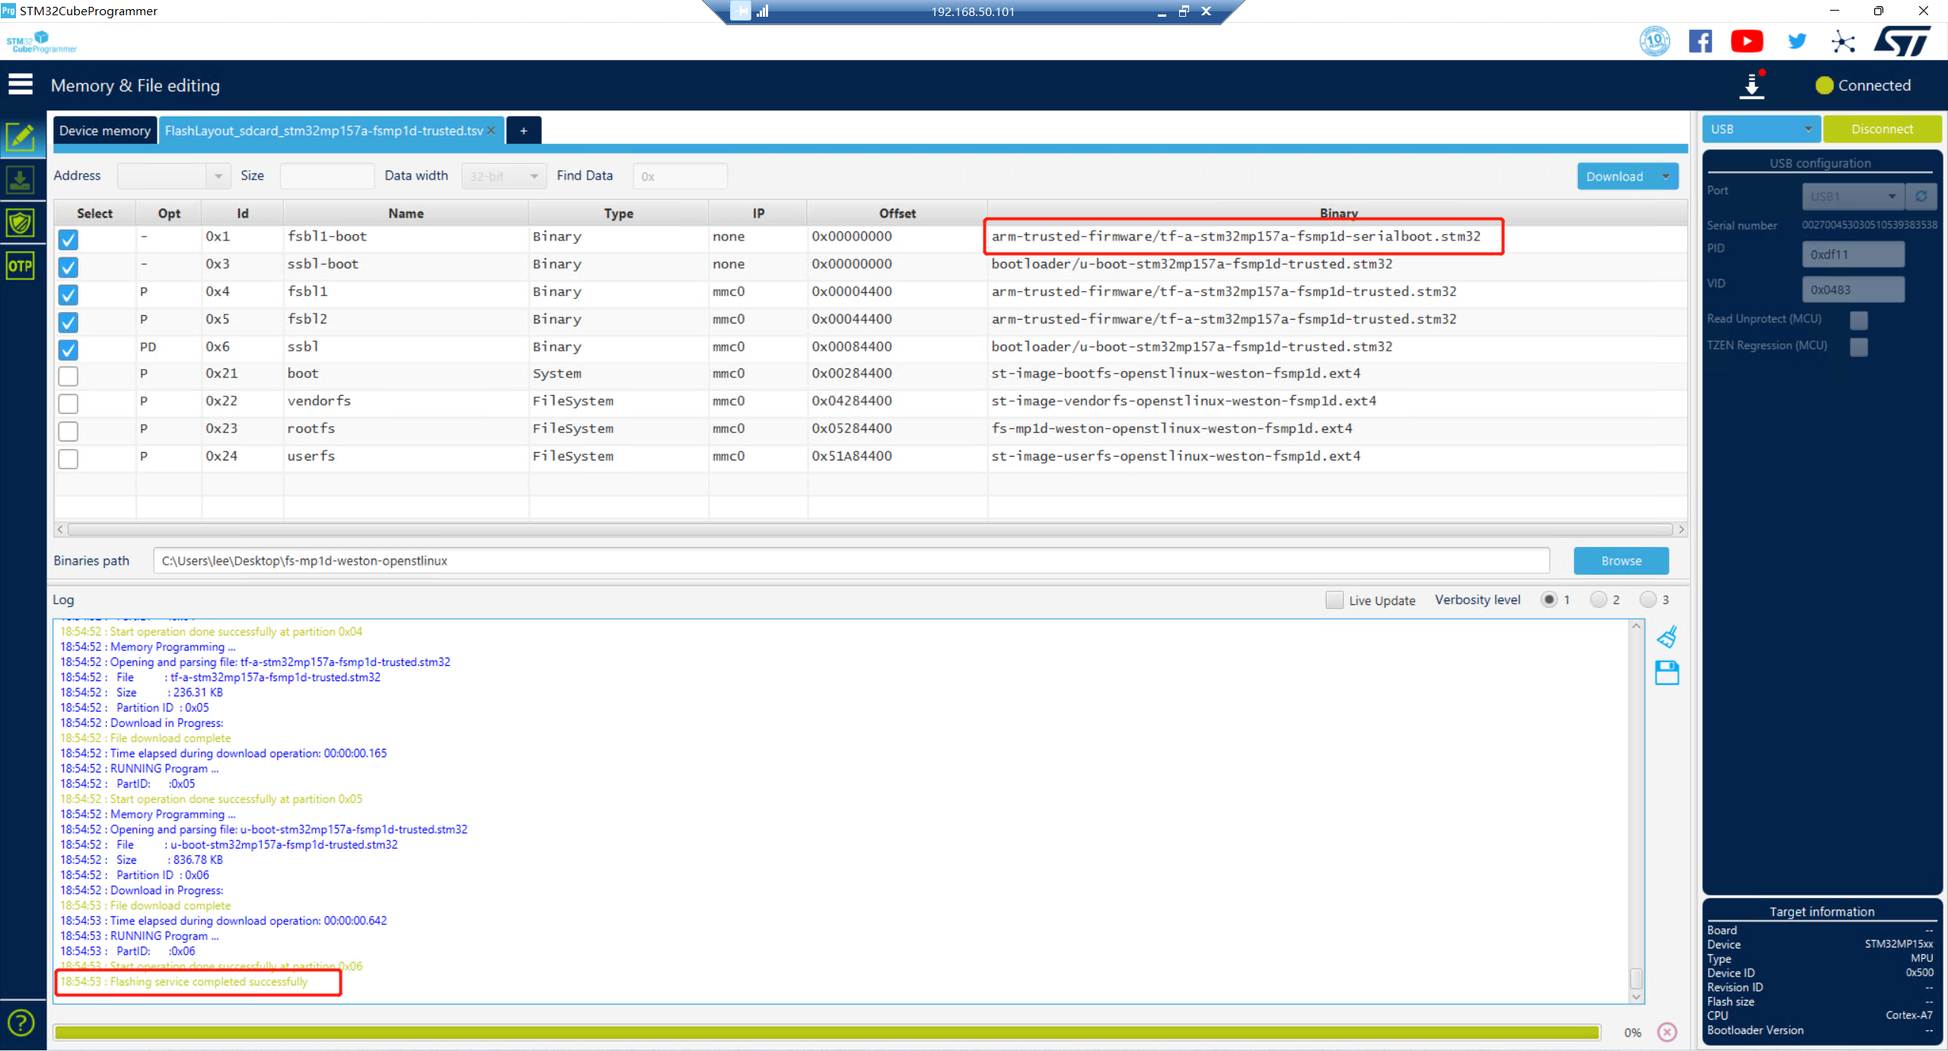This screenshot has width=1948, height=1051.
Task: Open the Download button dropdown arrow
Action: point(1666,177)
